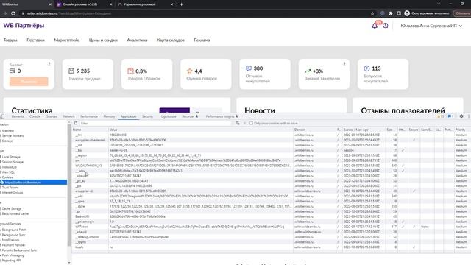
Task: Enable 'Only show cookies with an issue'
Action: coord(252,123)
